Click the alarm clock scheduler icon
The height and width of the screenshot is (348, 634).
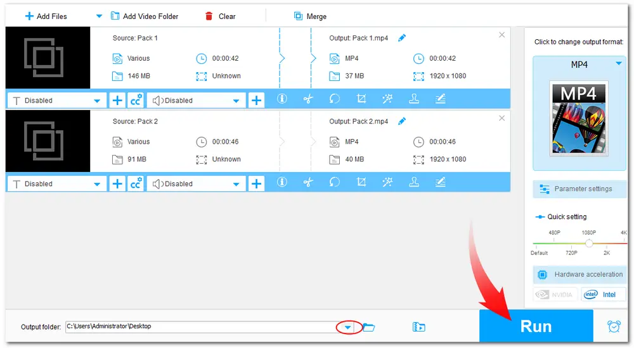[614, 326]
